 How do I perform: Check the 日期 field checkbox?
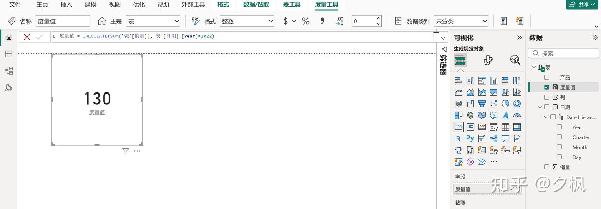point(547,107)
